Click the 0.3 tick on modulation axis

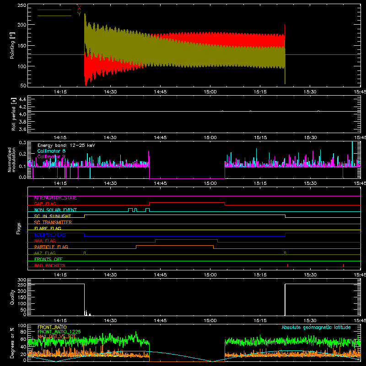(22, 142)
